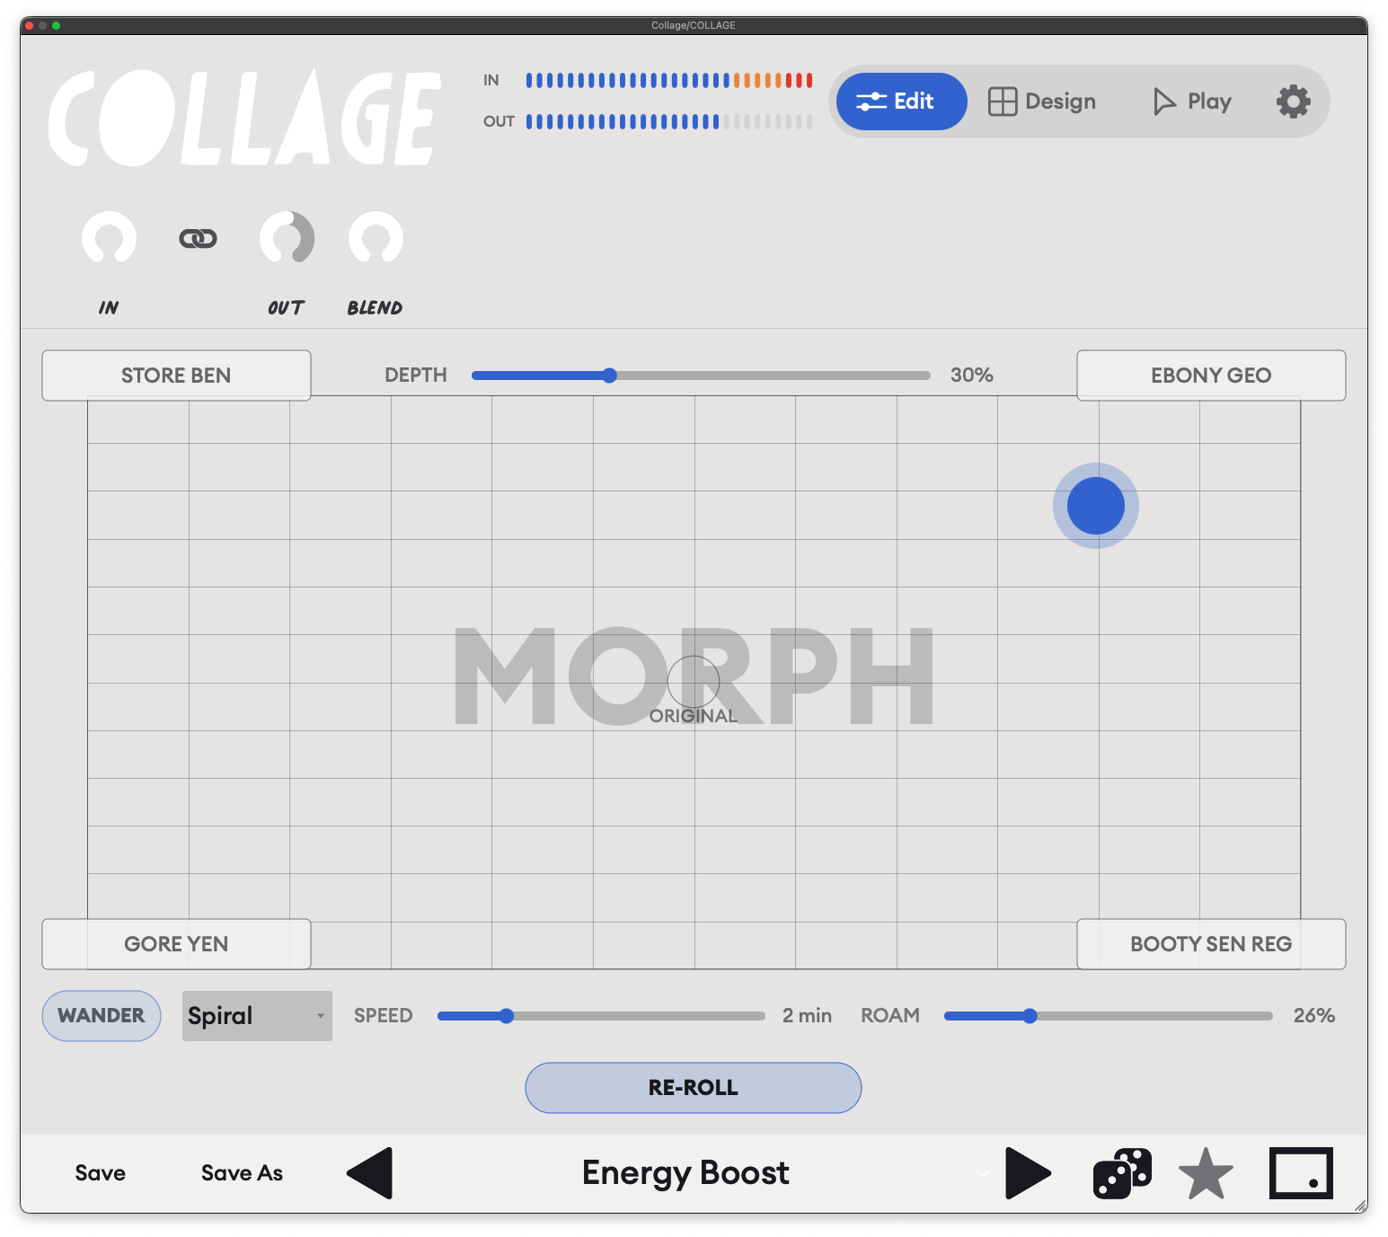This screenshot has height=1237, width=1388.
Task: Switch to the Design tab
Action: click(1042, 102)
